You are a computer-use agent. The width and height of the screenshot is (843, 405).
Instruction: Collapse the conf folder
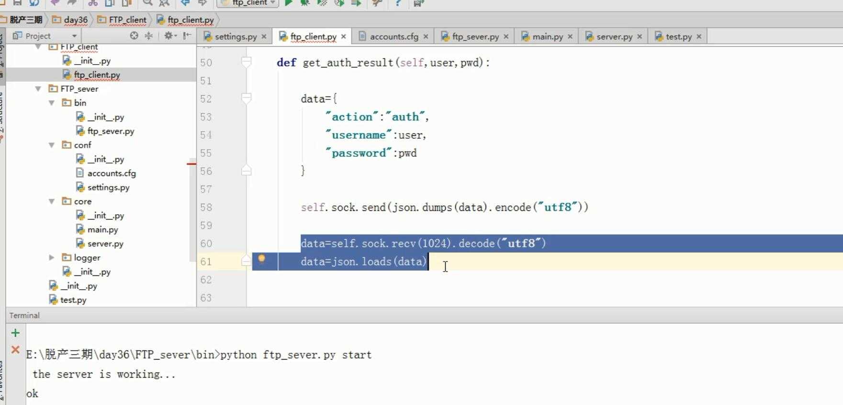click(x=52, y=145)
